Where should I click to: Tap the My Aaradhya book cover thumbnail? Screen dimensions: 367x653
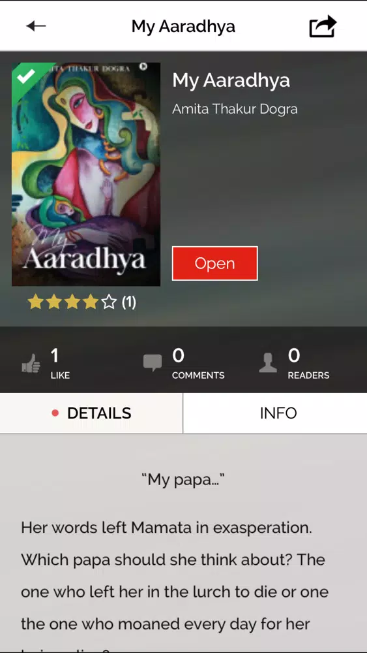coord(86,174)
